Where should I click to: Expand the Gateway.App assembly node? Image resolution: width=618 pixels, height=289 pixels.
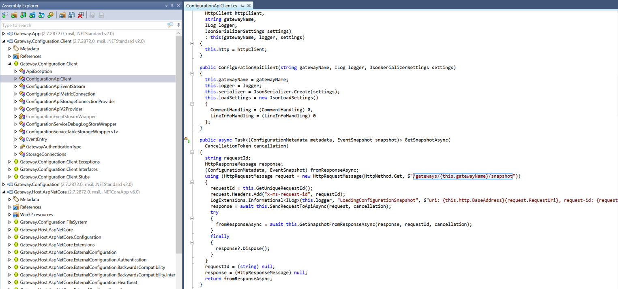point(4,34)
